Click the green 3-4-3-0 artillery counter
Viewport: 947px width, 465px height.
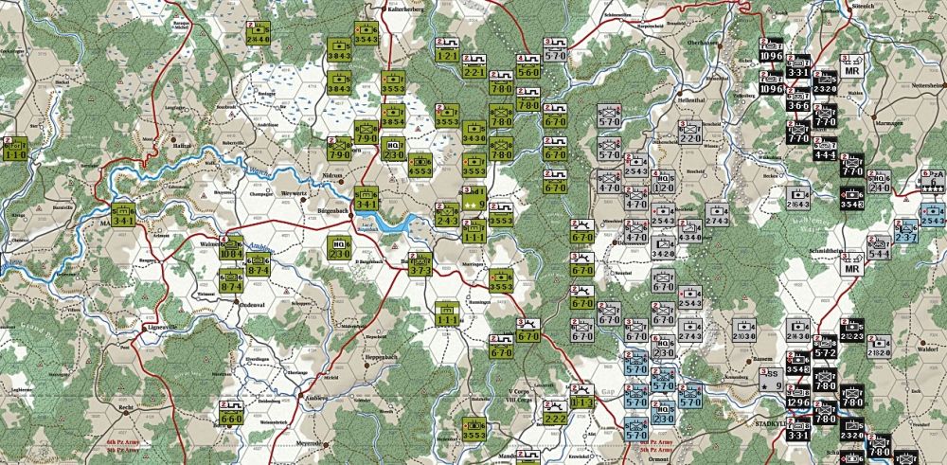pyautogui.click(x=474, y=133)
